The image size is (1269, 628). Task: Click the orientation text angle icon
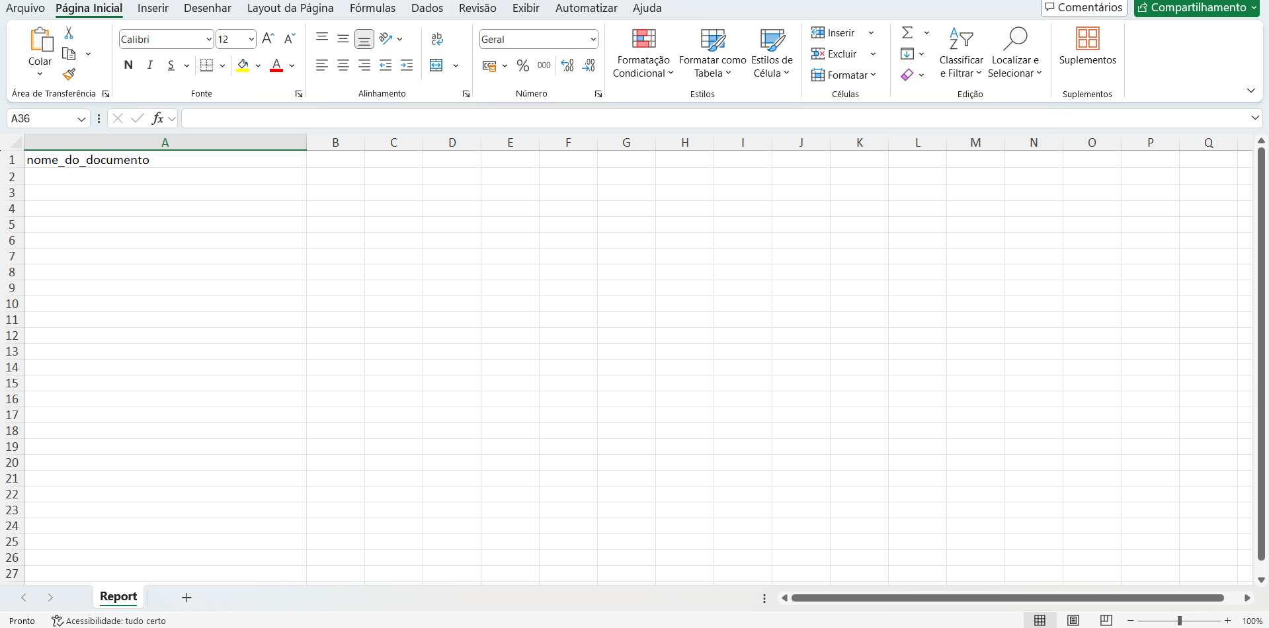tap(386, 38)
